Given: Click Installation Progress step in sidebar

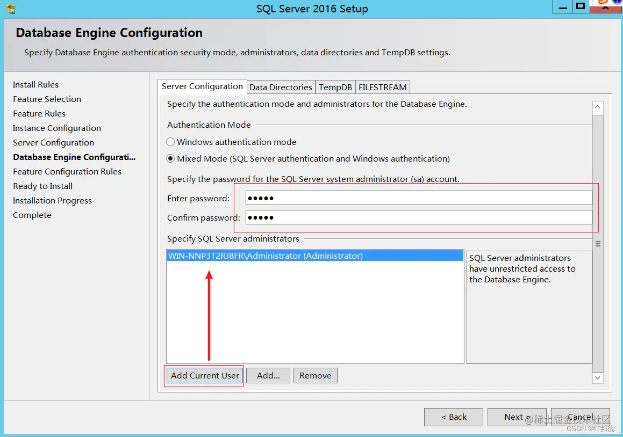Looking at the screenshot, I should click(x=52, y=200).
